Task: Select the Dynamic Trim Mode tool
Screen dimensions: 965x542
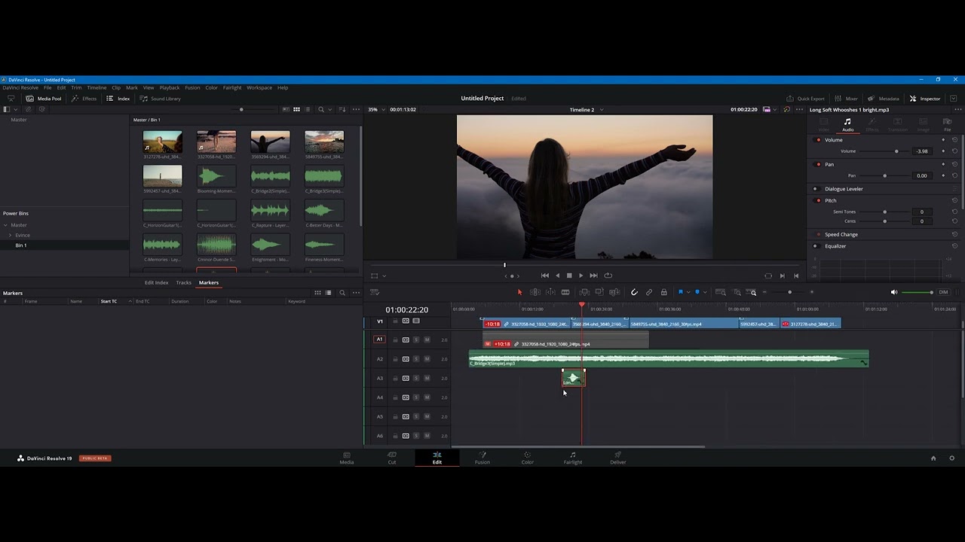Action: [x=550, y=292]
